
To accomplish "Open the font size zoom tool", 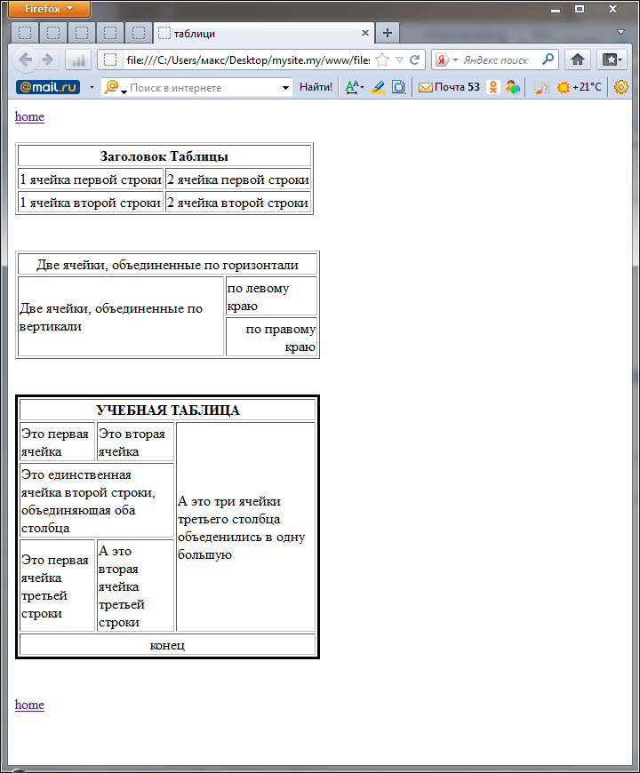I will pos(354,87).
